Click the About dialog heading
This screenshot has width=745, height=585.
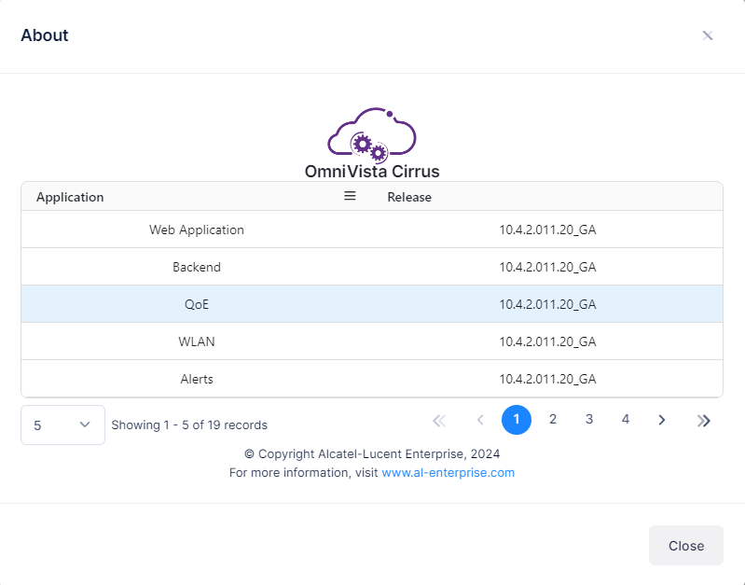(x=45, y=35)
